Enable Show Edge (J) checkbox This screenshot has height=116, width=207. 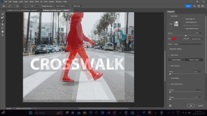[184, 19]
